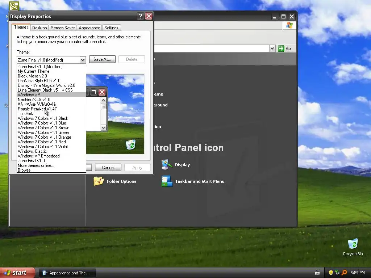Viewport: 371px width, 278px height.
Task: Select the TurkVista theme
Action: [x=51, y=113]
